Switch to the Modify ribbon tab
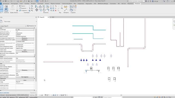175x98 pixels. [138, 4]
